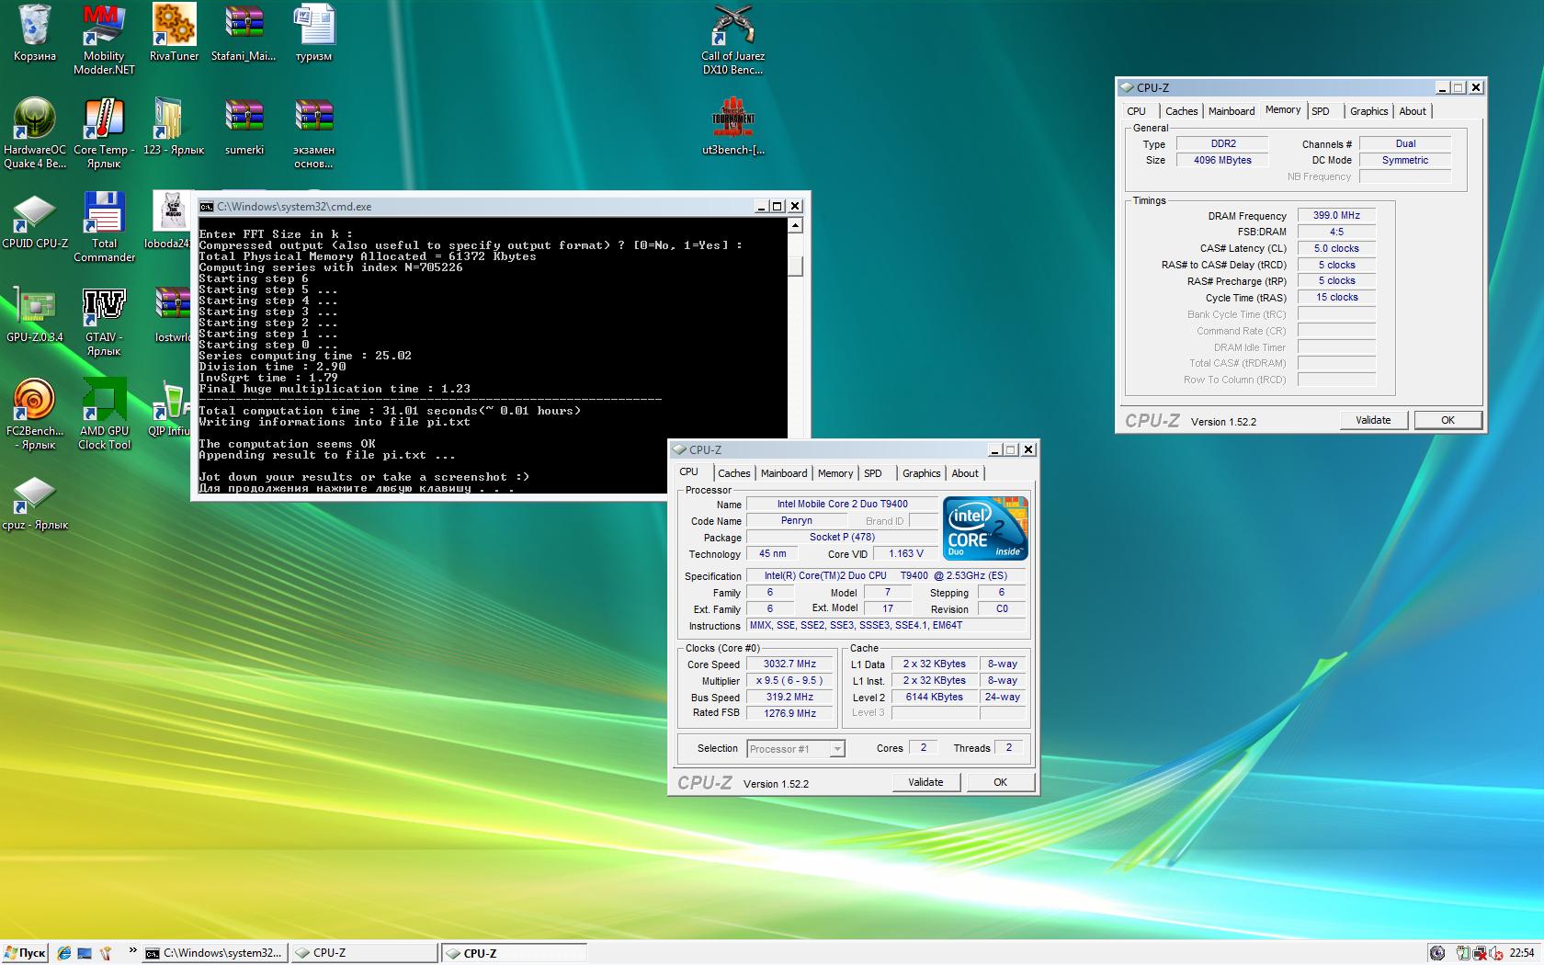Click the DRAM Frequency value 399.0 MHz
The height and width of the screenshot is (965, 1544).
1336,215
